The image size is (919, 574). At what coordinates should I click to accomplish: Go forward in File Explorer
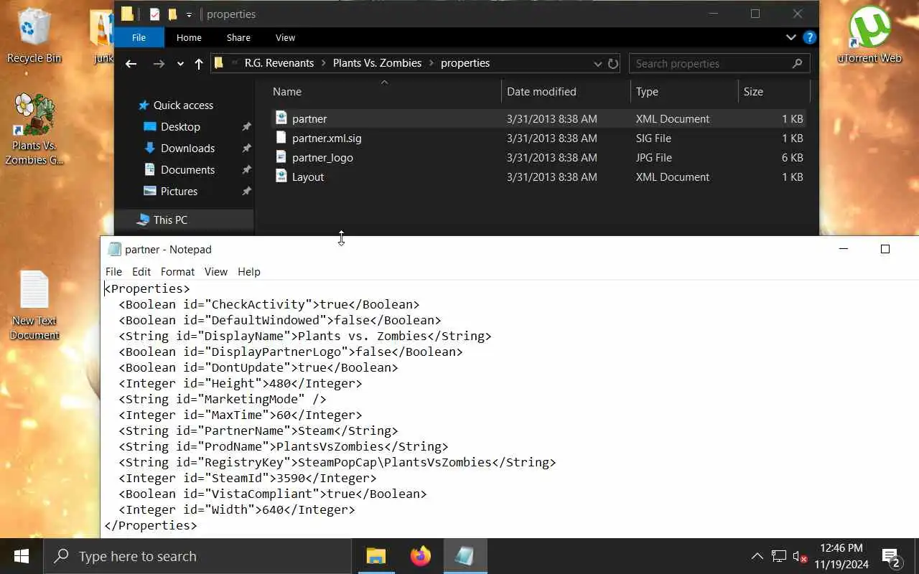159,64
